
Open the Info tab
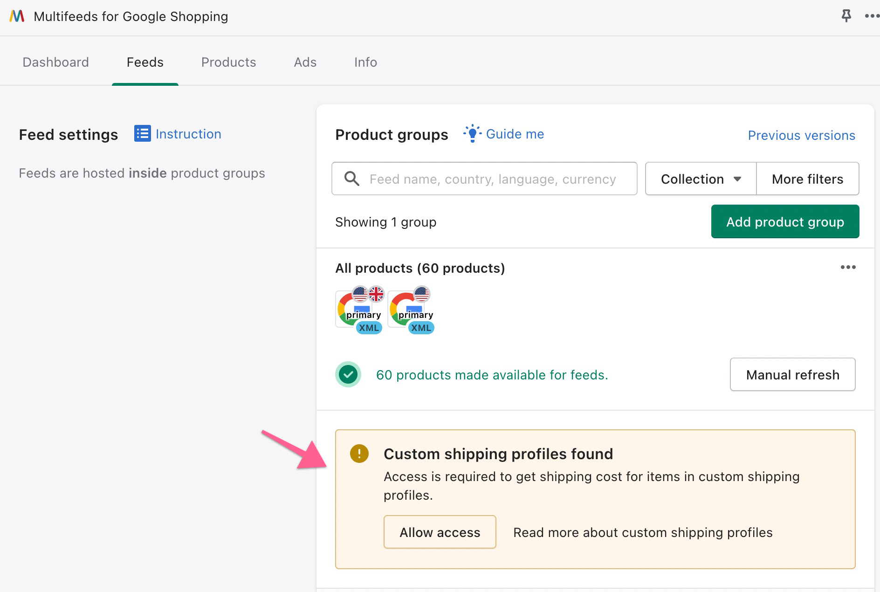[x=365, y=62]
